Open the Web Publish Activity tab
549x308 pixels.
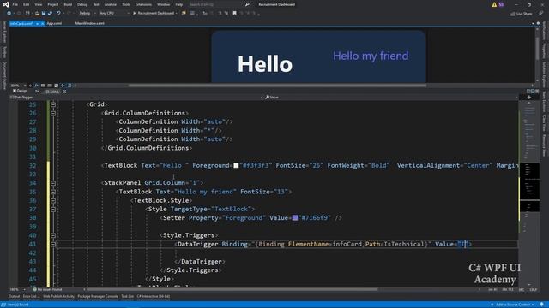59,297
